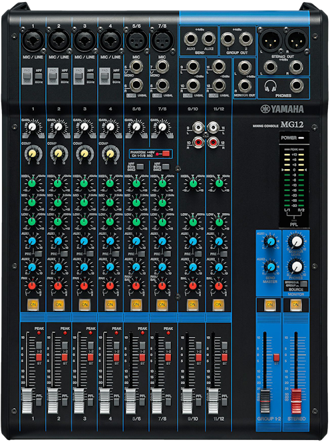Click the channel 2 PEAK indicator LED
Screen dimensions: 330x442
click(x=65, y=333)
